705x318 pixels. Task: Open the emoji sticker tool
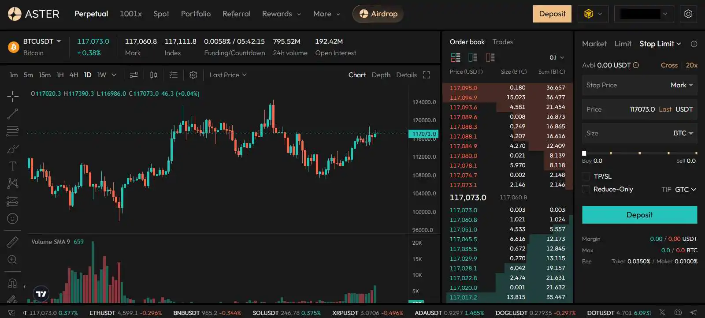12,218
